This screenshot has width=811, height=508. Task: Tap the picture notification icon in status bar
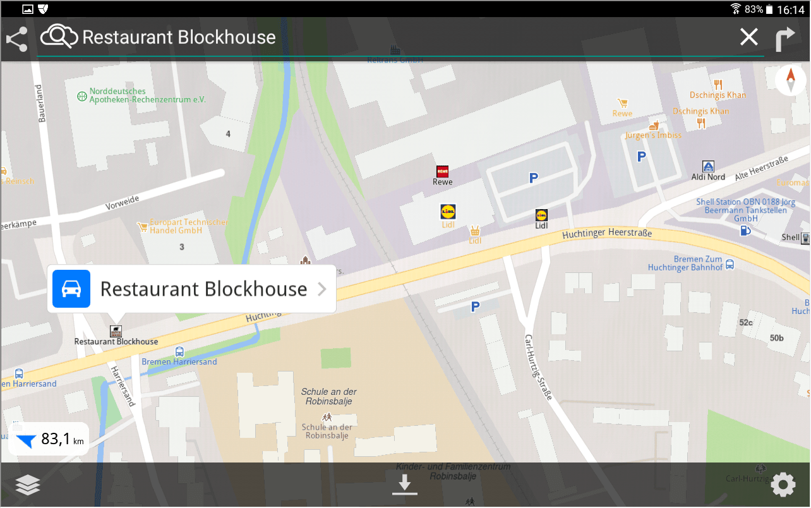pyautogui.click(x=27, y=9)
